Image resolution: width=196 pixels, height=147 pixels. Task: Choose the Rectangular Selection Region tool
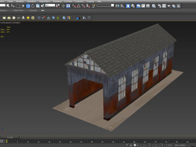click(x=18, y=6)
